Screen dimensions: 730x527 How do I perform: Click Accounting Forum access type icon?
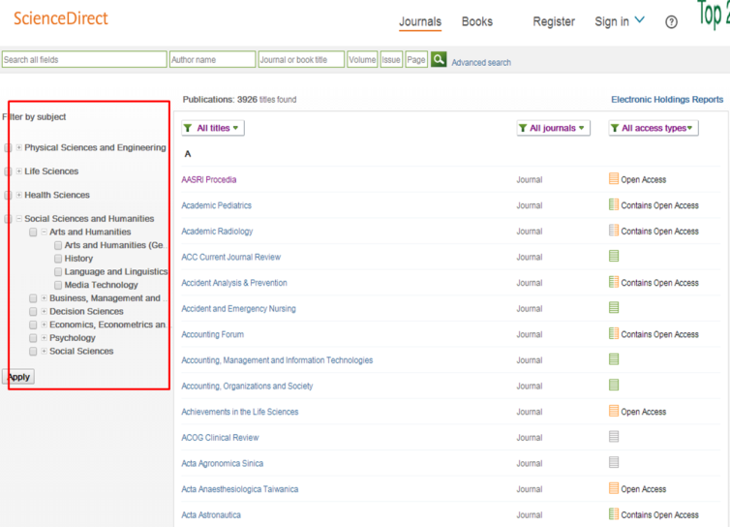tap(614, 333)
